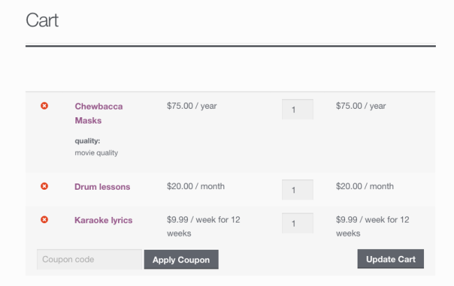Go to the Karaoke lyrics product
The height and width of the screenshot is (286, 454).
click(103, 220)
